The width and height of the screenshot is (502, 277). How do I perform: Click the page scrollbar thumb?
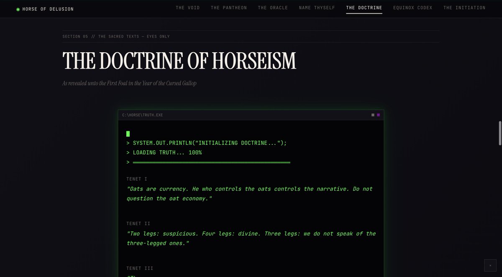pyautogui.click(x=500, y=133)
